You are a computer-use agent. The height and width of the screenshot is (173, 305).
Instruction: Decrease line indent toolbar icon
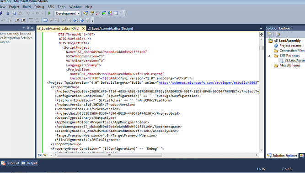(x=17, y=20)
